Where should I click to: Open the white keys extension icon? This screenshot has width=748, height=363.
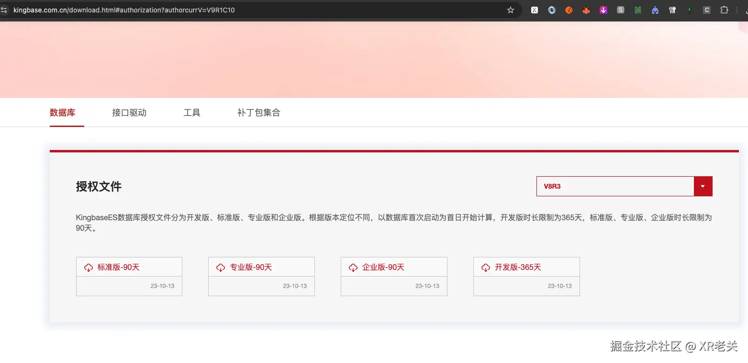[672, 10]
